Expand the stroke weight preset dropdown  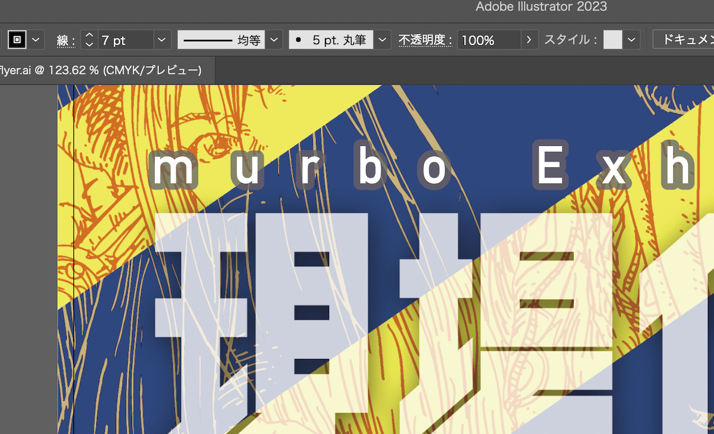point(162,40)
